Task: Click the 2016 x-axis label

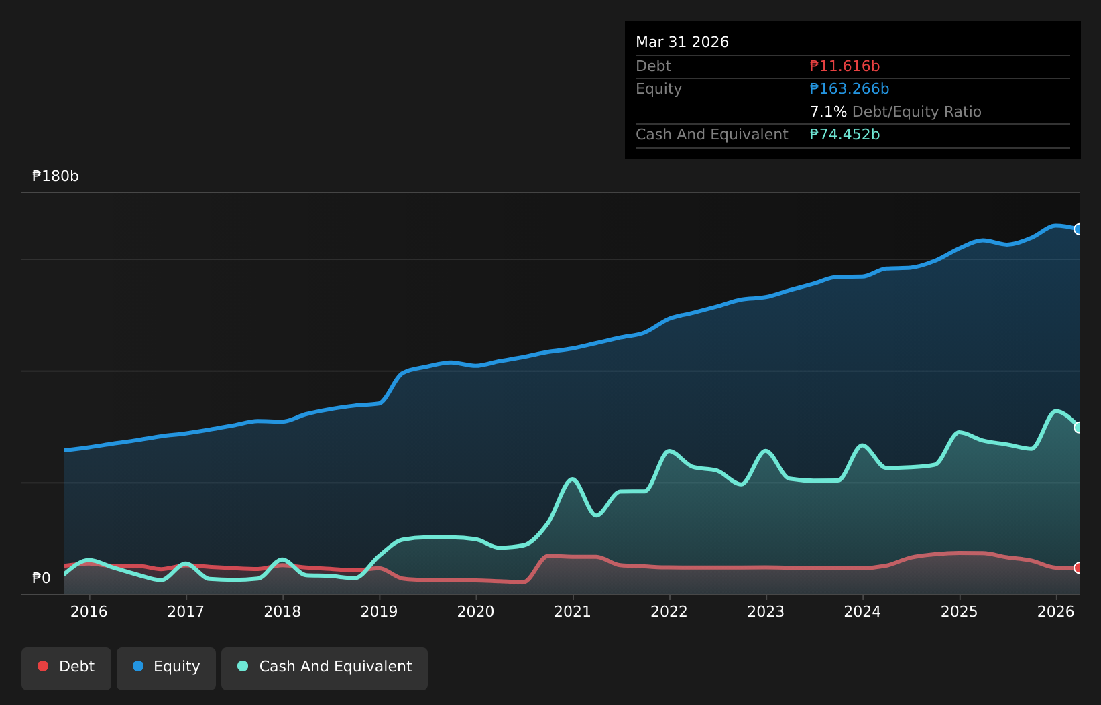Action: coord(89,611)
